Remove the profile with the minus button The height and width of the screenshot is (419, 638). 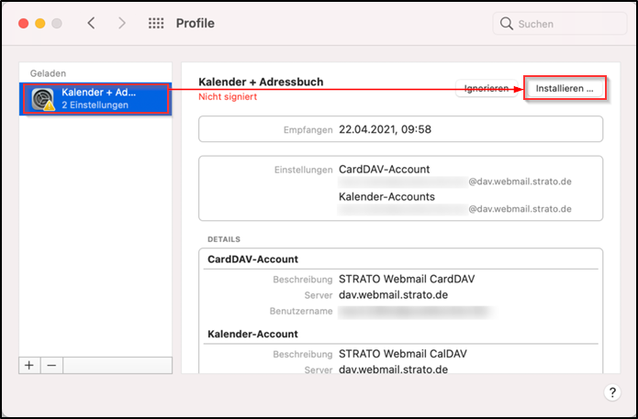coord(51,365)
